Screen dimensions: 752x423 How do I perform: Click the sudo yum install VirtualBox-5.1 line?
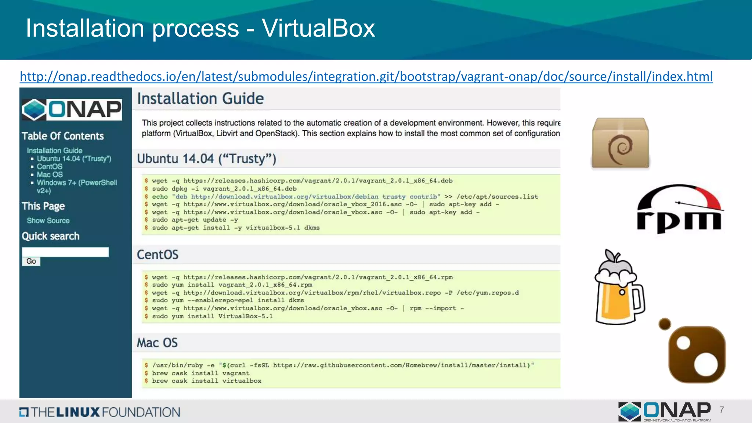pyautogui.click(x=209, y=316)
